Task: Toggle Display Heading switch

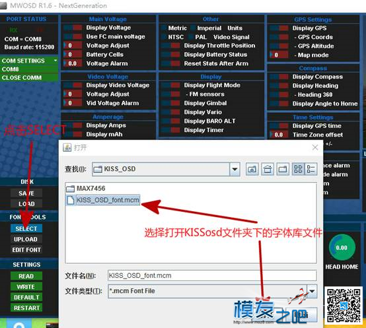Action: 279,86
